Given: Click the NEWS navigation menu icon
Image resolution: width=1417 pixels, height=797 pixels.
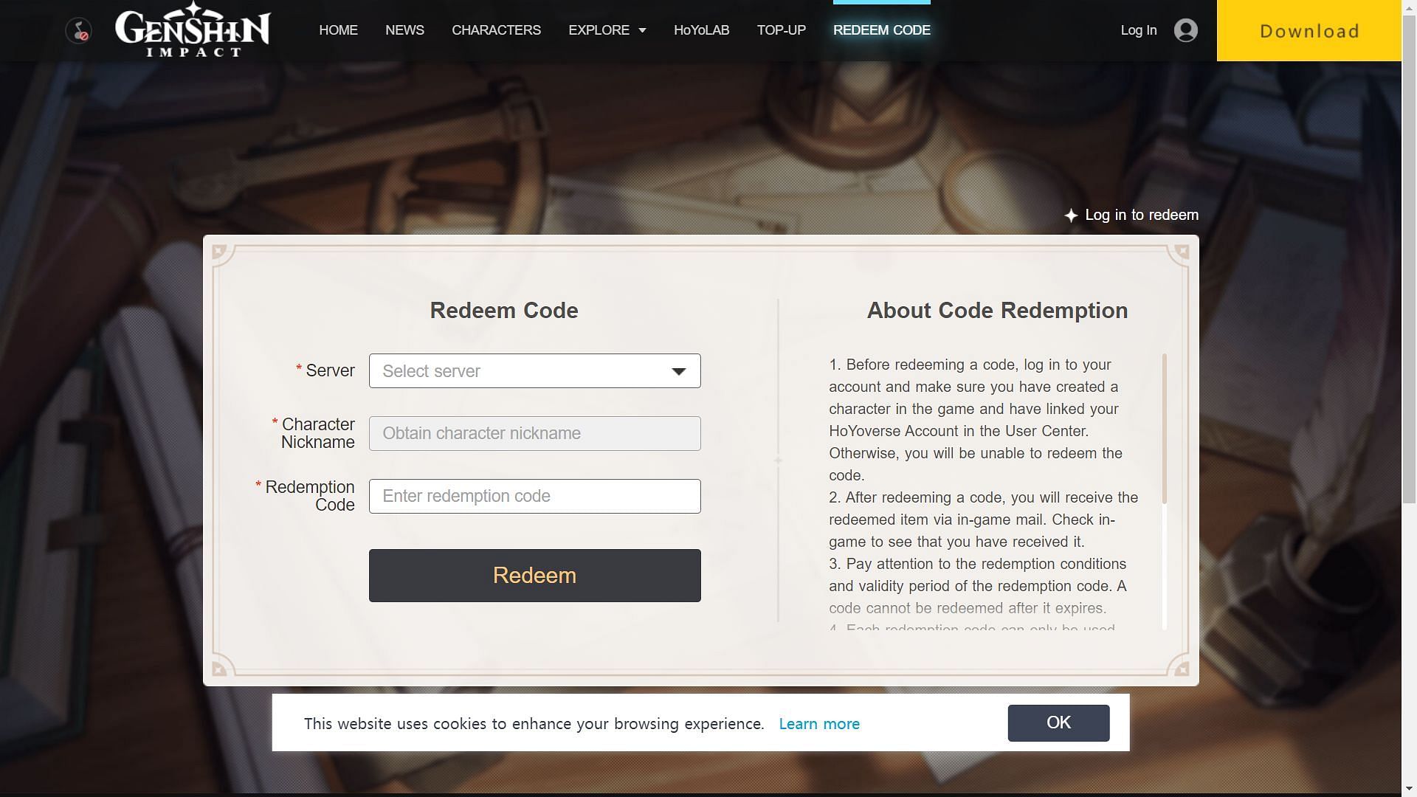Looking at the screenshot, I should coord(405,30).
